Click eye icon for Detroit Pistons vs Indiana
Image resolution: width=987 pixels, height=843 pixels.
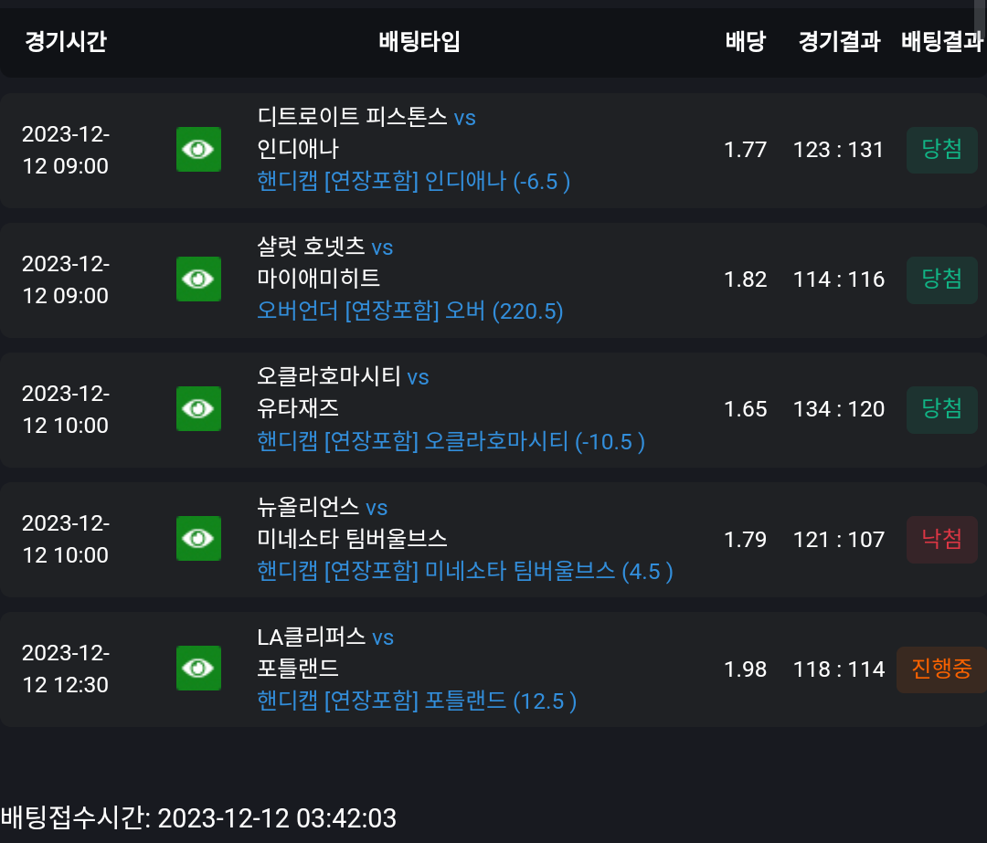coord(198,149)
